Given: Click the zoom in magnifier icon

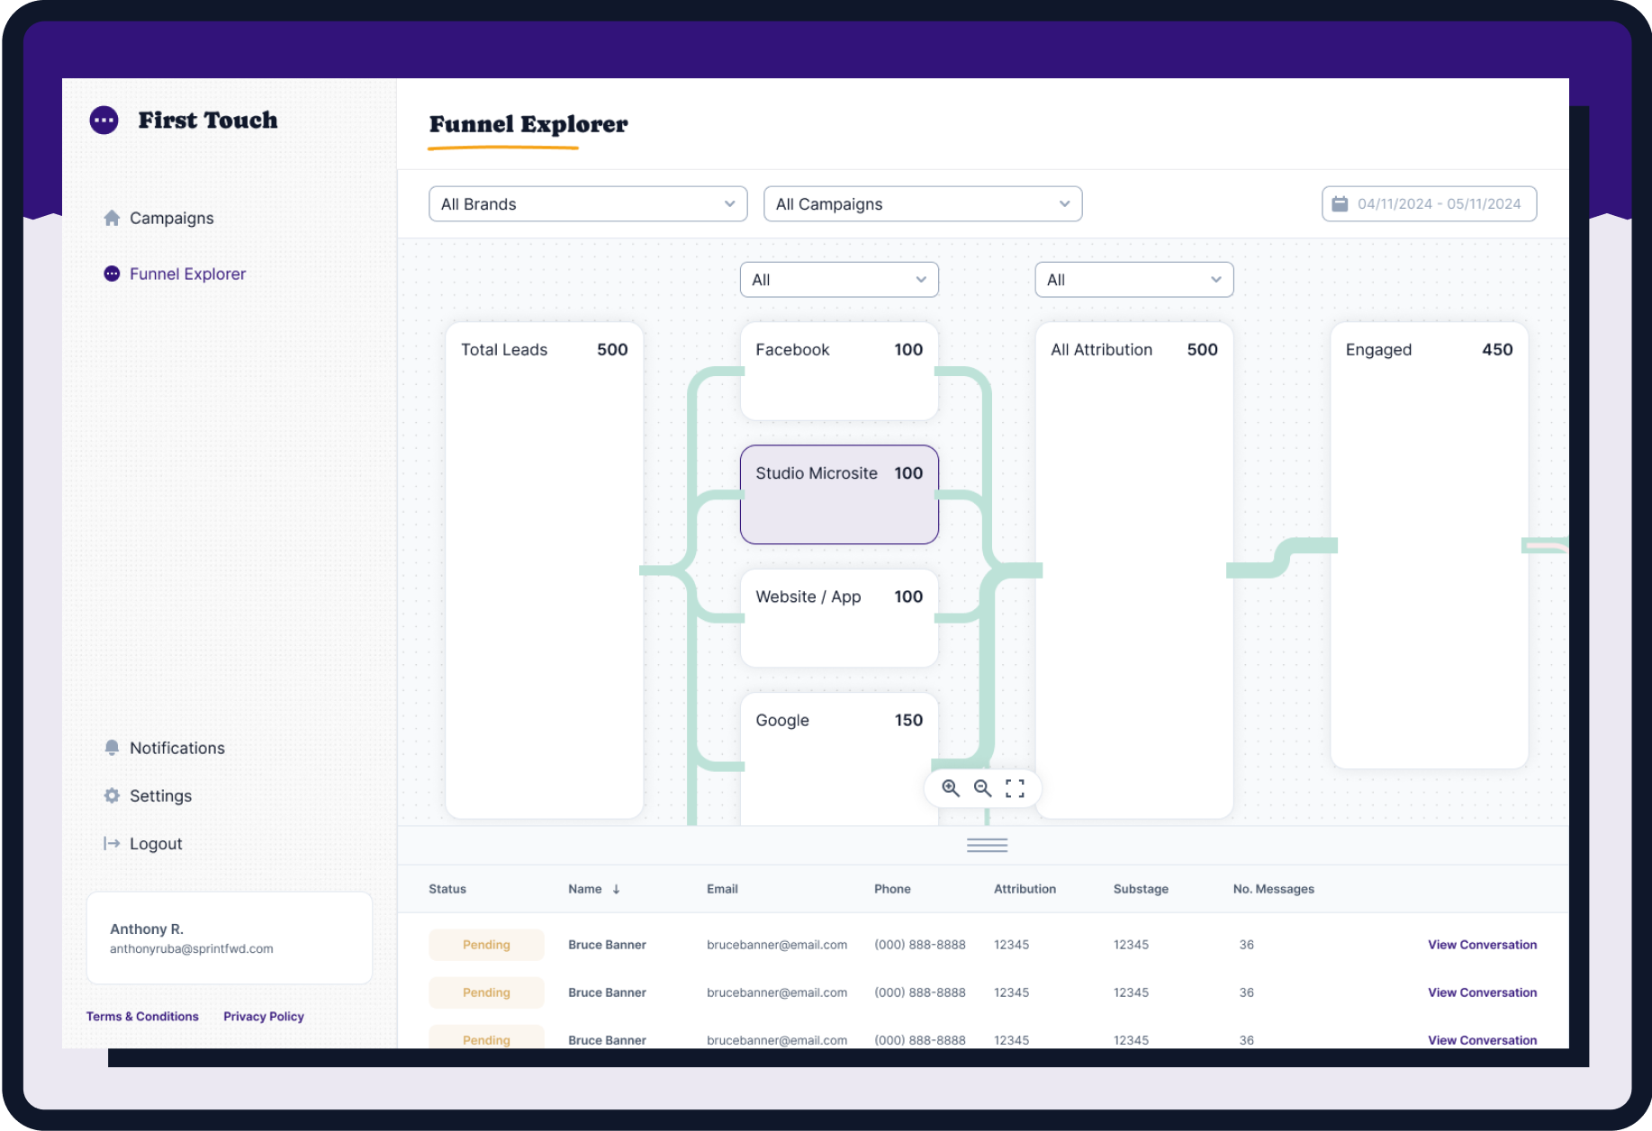Looking at the screenshot, I should coord(951,788).
